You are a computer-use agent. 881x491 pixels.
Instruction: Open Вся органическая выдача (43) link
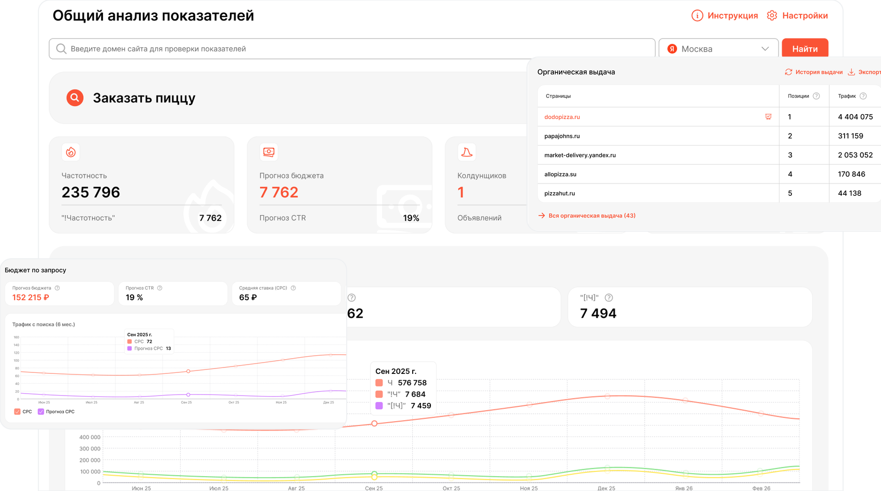click(x=592, y=215)
